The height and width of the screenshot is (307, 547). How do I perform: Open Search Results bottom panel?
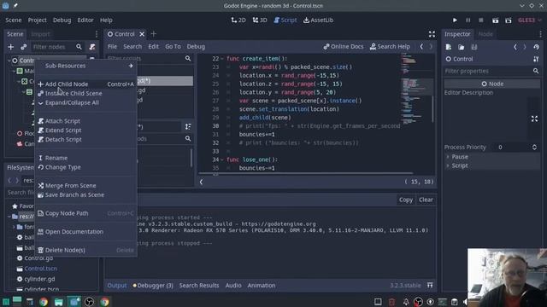click(x=199, y=286)
